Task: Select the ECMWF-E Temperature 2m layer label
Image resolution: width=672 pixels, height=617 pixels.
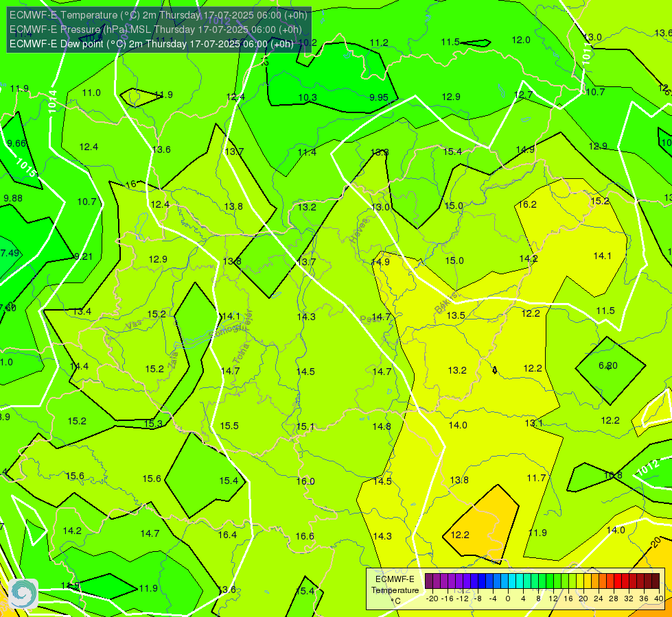Action: pos(159,15)
